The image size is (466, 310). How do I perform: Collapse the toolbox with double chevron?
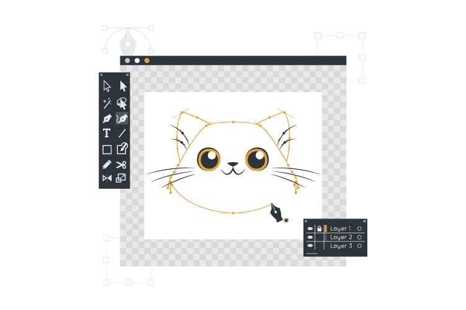[127, 75]
